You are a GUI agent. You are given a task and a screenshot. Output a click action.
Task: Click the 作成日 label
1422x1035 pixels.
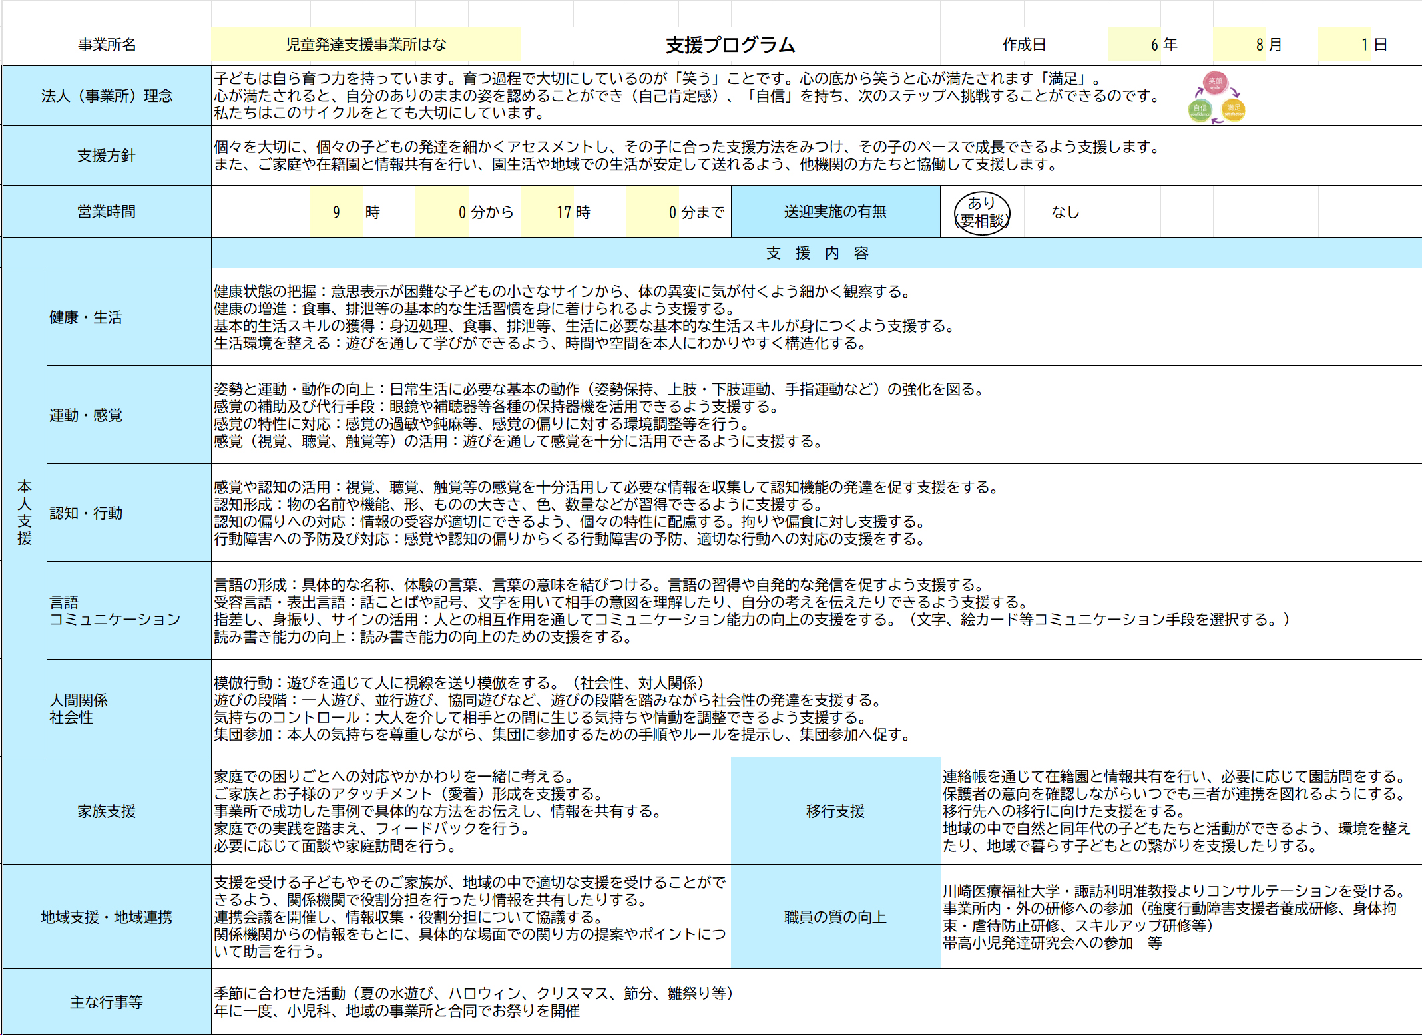tap(1024, 45)
